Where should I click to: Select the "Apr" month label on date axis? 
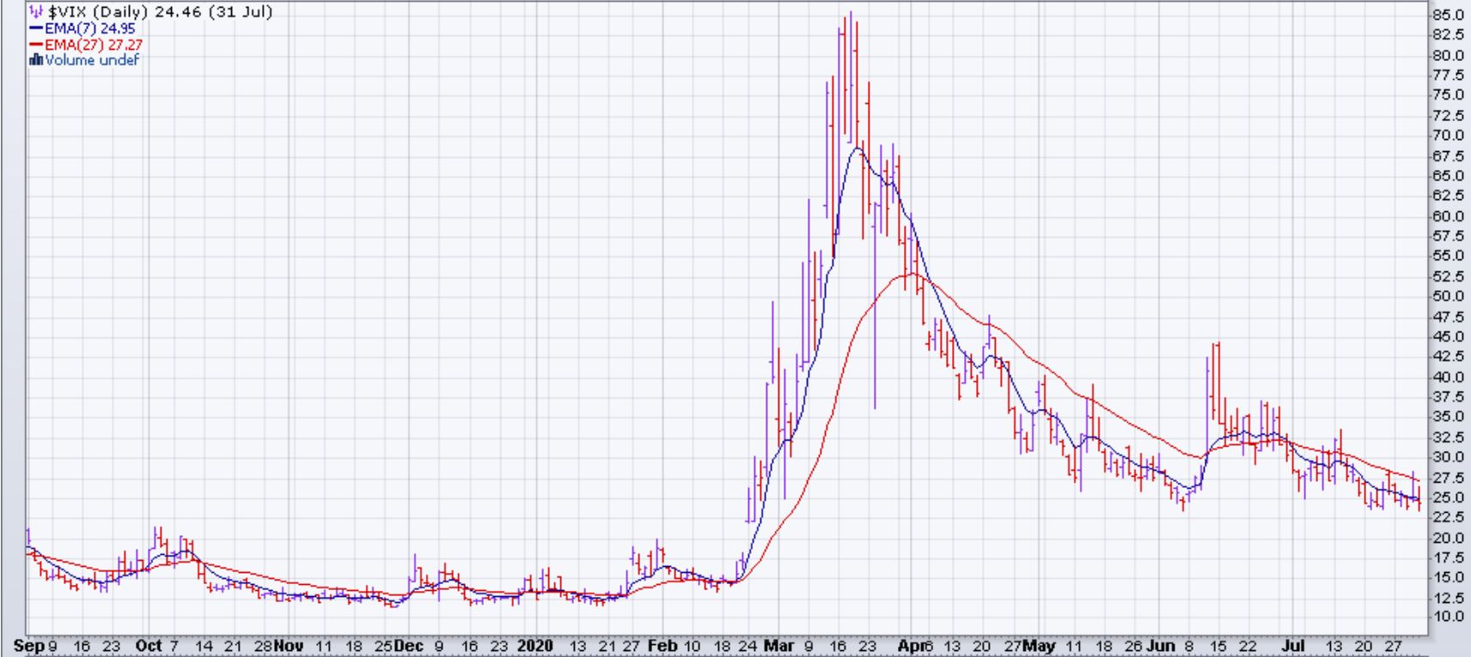912,646
